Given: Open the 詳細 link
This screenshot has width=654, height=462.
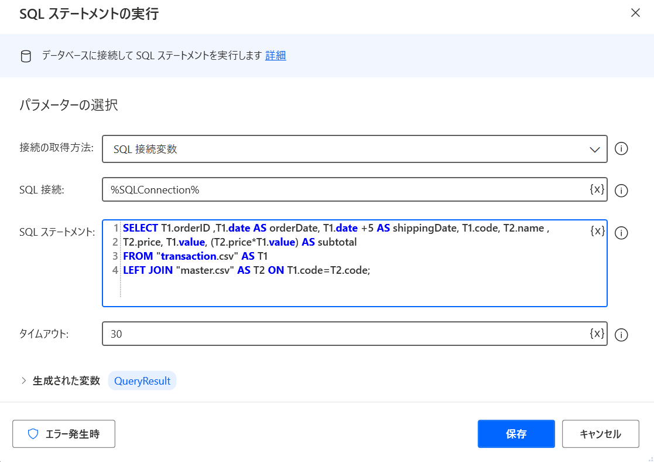Looking at the screenshot, I should coord(276,56).
